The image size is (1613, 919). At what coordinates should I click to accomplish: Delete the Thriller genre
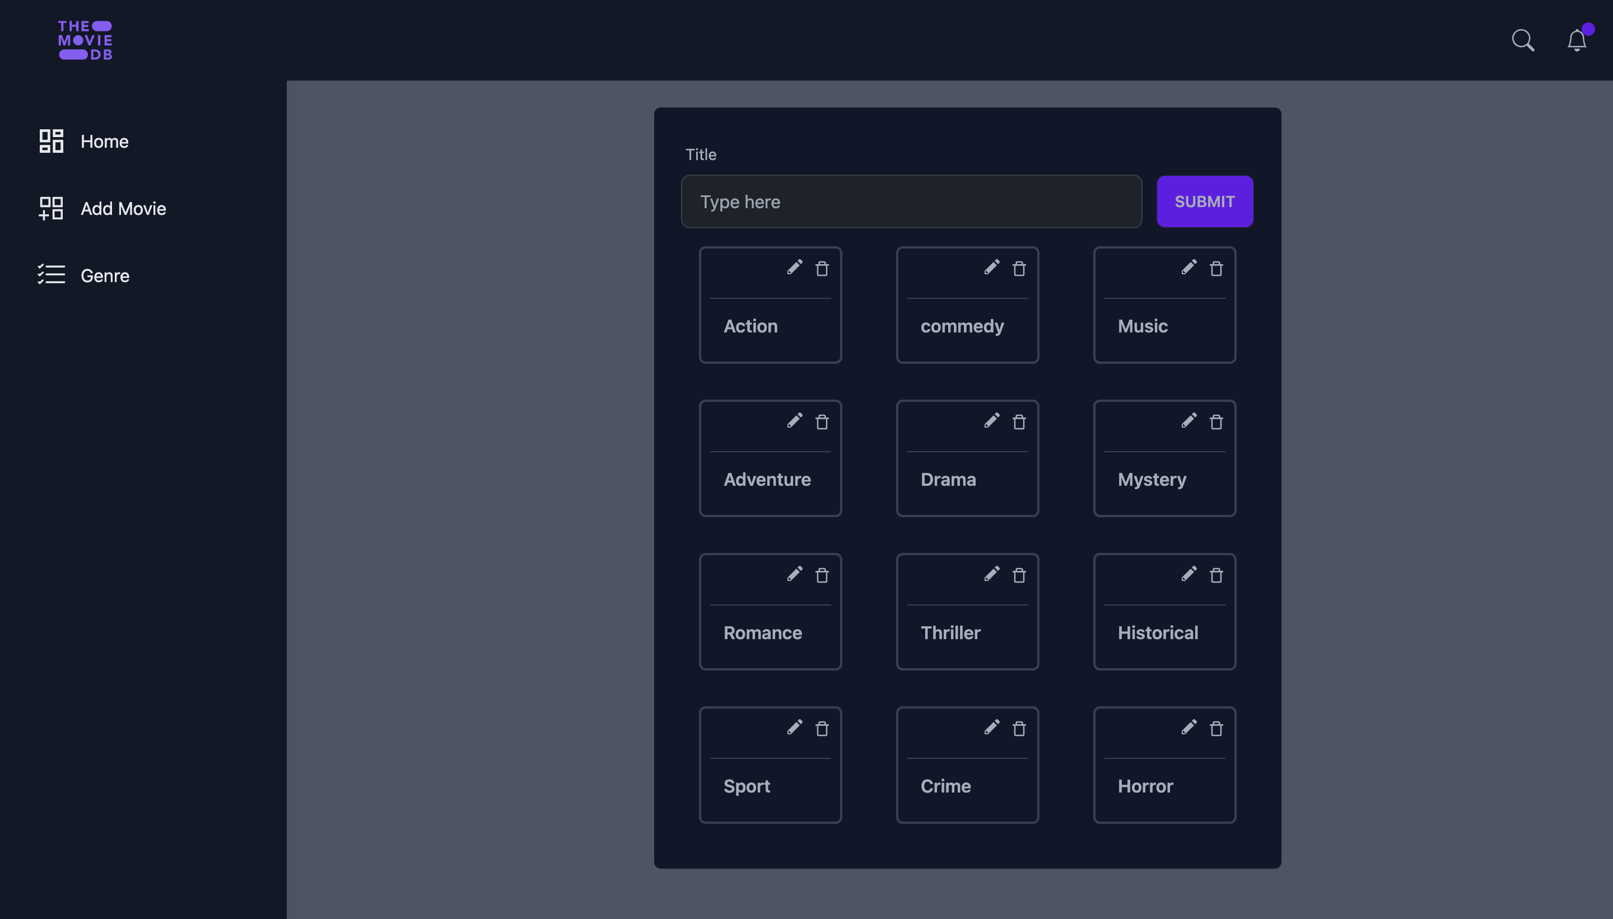1019,575
